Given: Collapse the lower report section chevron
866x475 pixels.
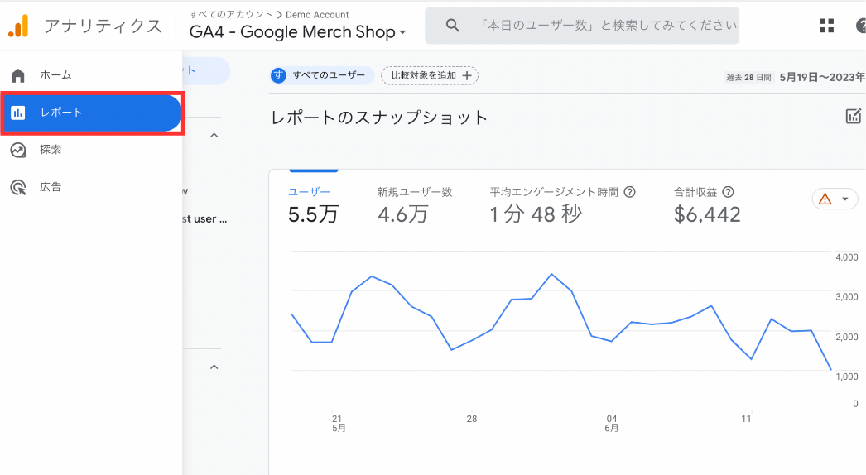Looking at the screenshot, I should (x=214, y=367).
